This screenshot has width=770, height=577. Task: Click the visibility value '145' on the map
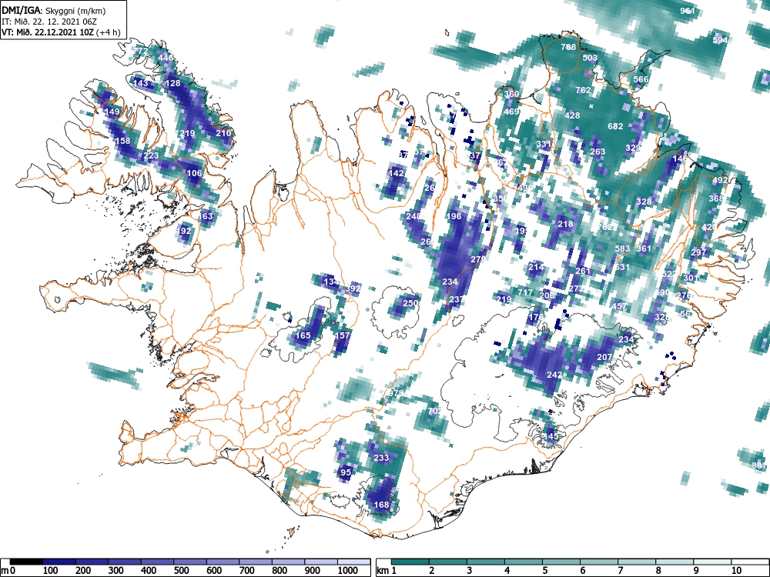coord(551,436)
